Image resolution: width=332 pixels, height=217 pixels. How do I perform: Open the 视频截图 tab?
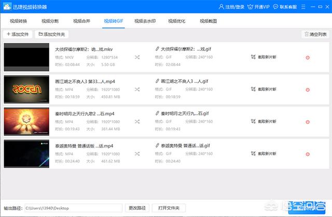coord(209,21)
